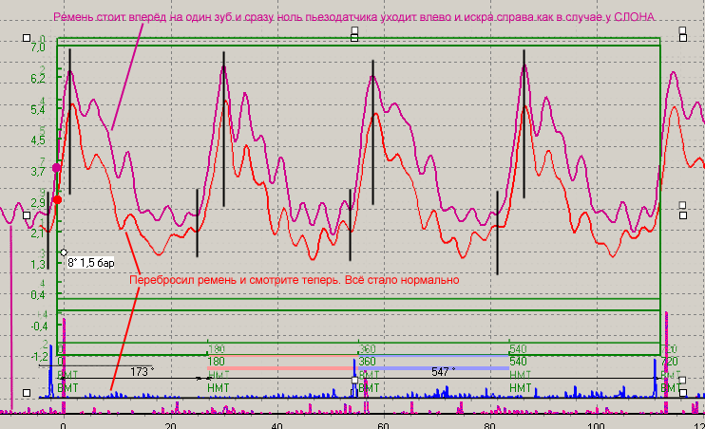The height and width of the screenshot is (429, 705).
Task: Click the bold '540' degree mark label
Action: click(518, 362)
